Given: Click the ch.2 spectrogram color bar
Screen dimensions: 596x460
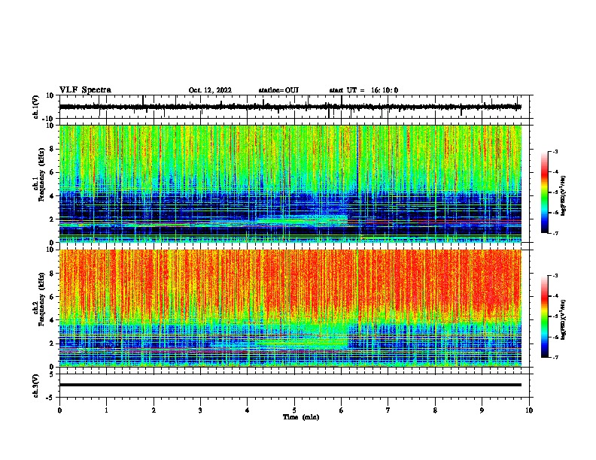Looking at the screenshot, I should click(545, 316).
